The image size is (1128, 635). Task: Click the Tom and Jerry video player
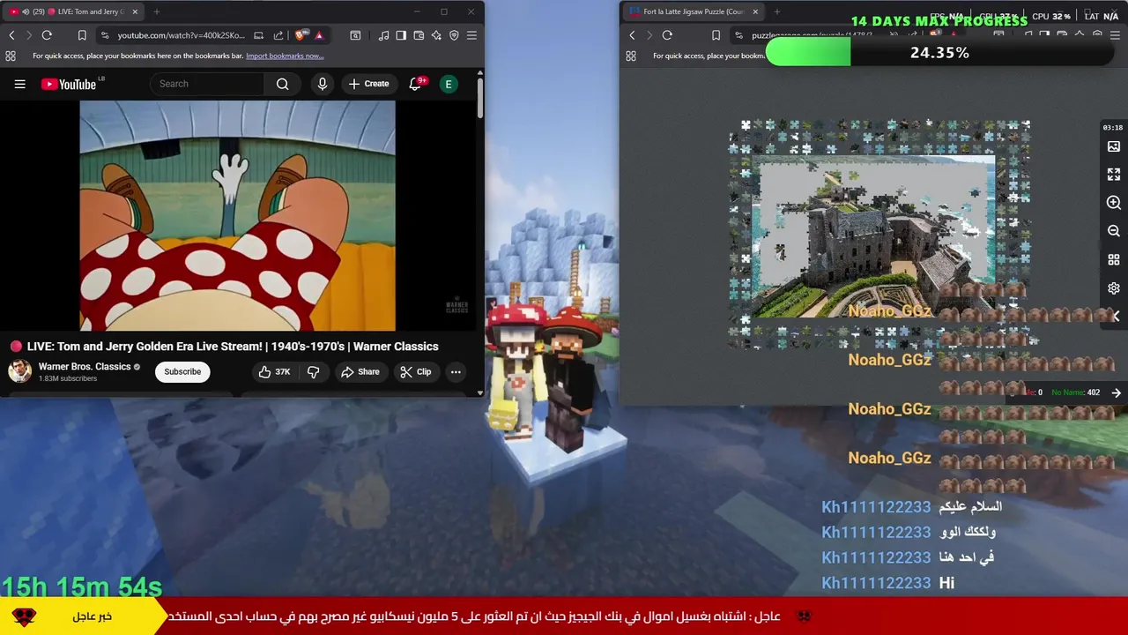(237, 215)
